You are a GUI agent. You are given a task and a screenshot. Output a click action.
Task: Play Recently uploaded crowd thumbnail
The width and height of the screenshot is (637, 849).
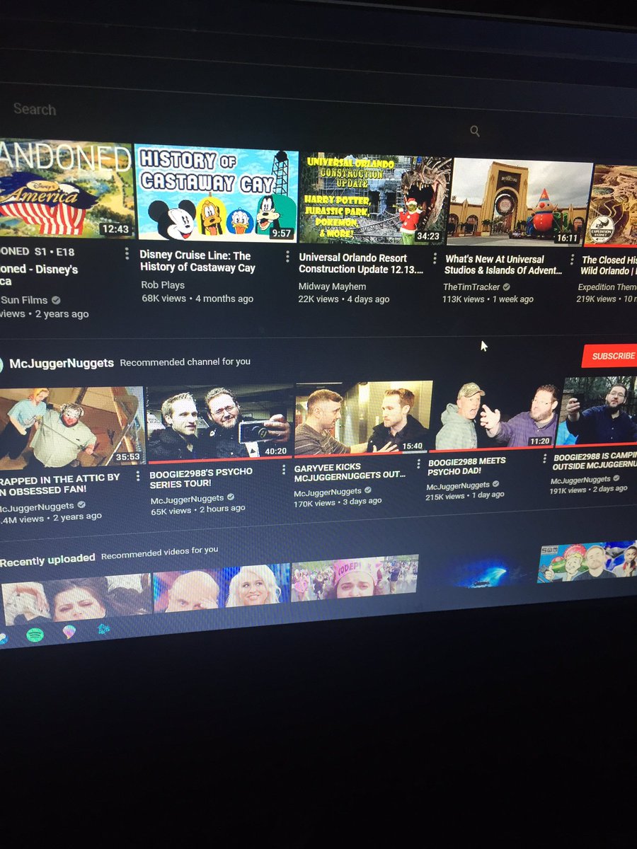355,577
